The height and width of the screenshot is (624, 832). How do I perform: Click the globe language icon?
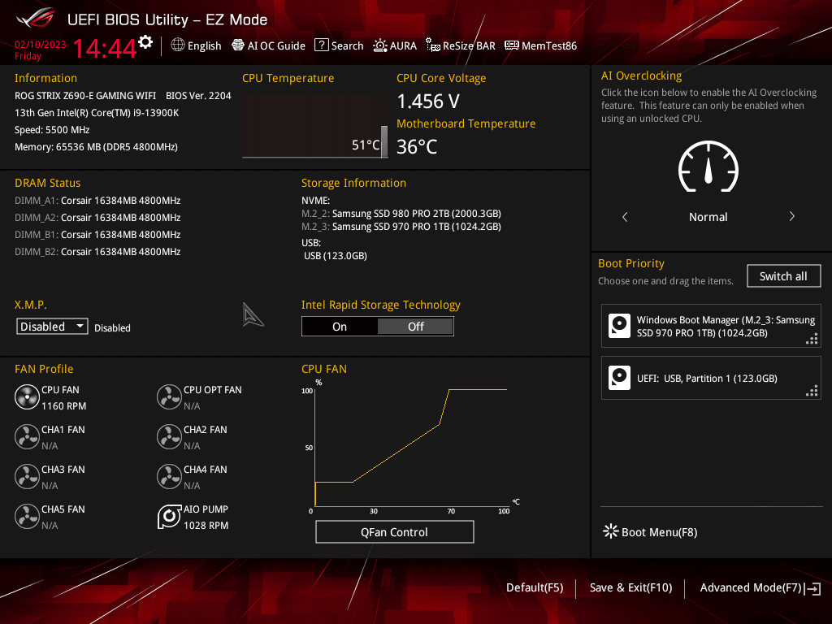(x=178, y=45)
